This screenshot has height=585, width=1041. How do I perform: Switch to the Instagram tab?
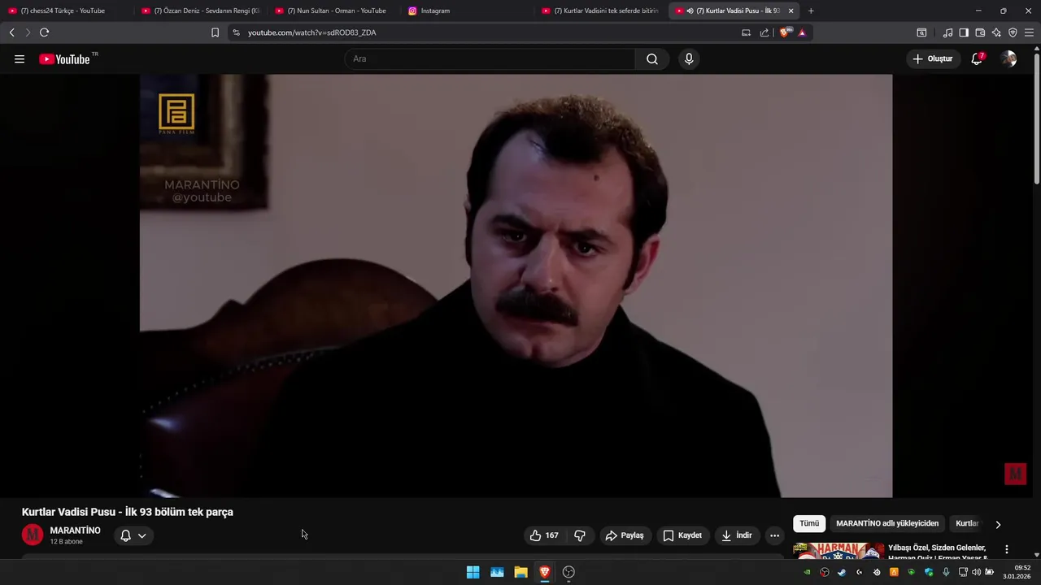(467, 11)
